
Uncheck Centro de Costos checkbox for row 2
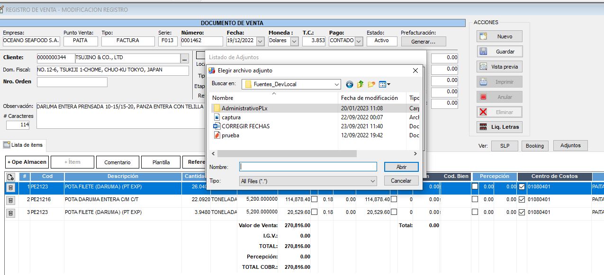pos(522,200)
